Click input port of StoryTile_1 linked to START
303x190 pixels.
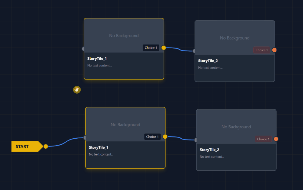(x=85, y=138)
